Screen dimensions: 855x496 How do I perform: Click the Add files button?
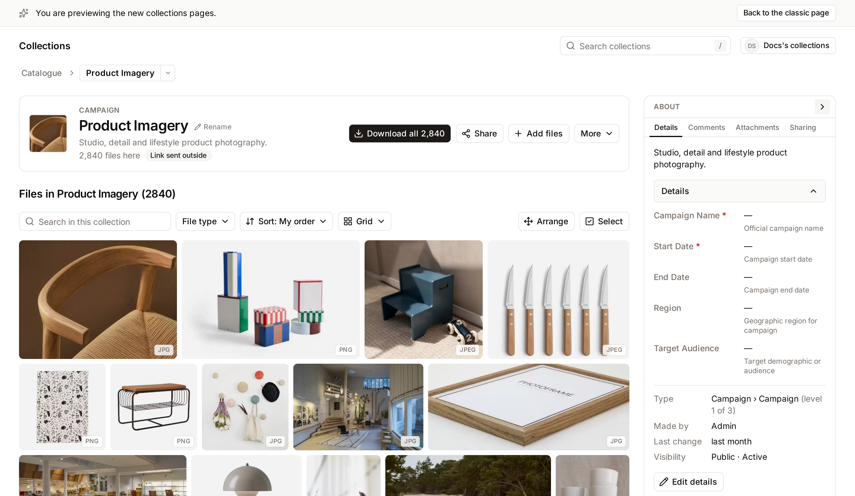pyautogui.click(x=539, y=133)
